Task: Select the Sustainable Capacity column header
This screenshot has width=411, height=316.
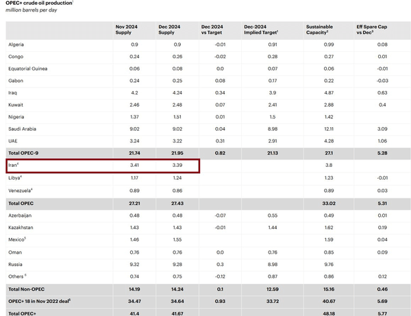Action: click(x=319, y=29)
